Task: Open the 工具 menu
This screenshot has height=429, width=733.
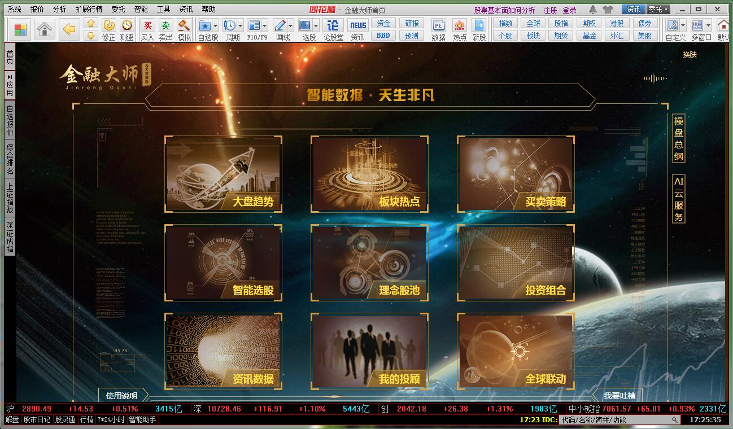Action: point(163,10)
